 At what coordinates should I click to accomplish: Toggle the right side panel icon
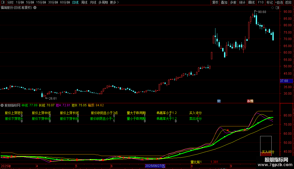(277, 8)
